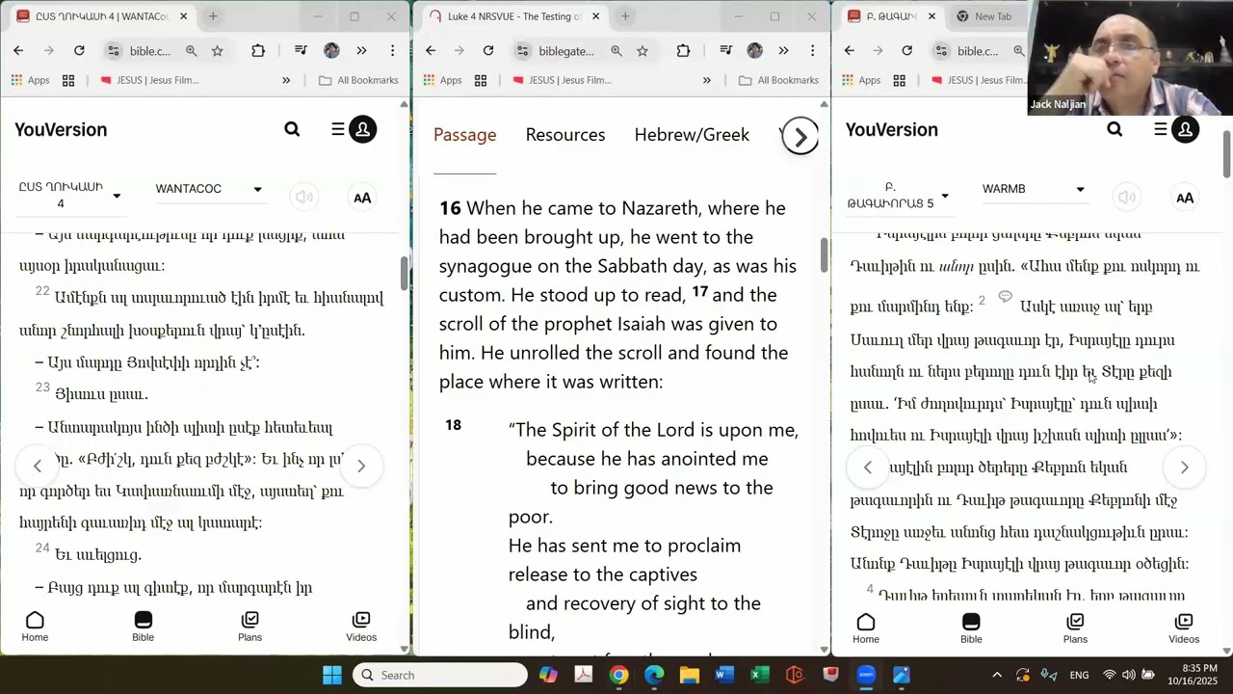
Task: Open Zoom from the taskbar
Action: pyautogui.click(x=866, y=675)
